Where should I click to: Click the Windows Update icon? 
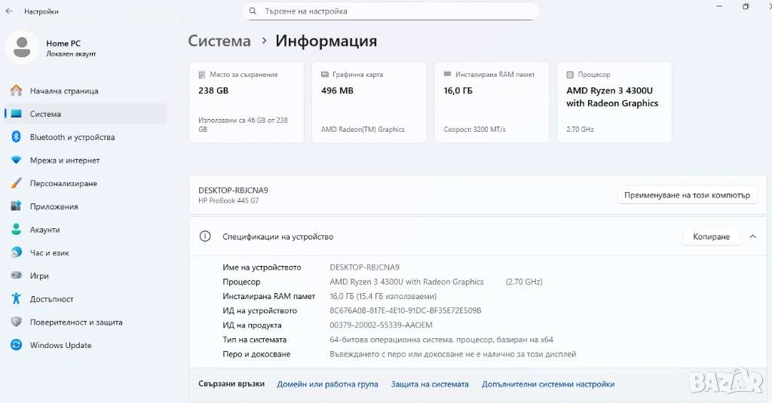16,345
